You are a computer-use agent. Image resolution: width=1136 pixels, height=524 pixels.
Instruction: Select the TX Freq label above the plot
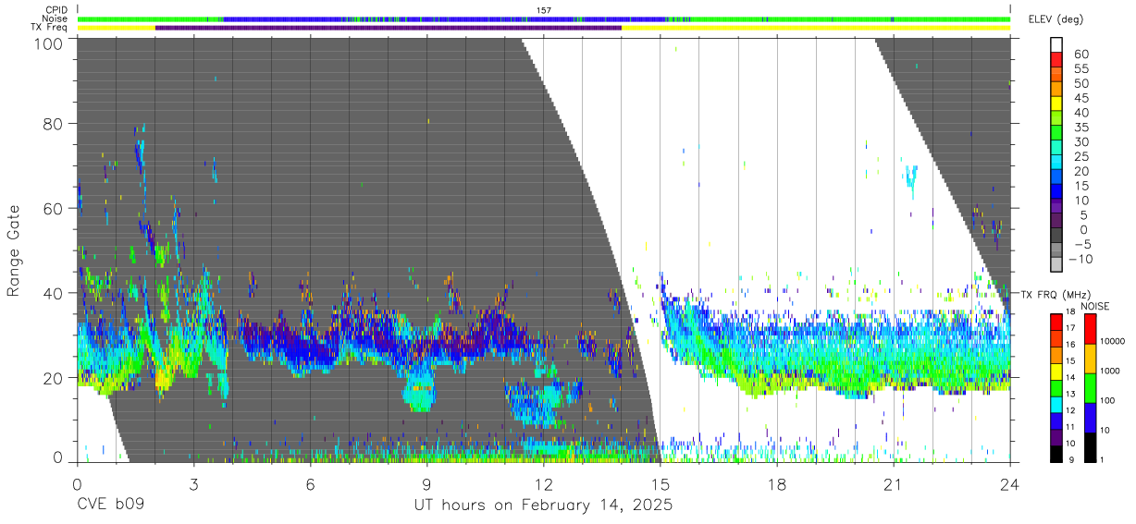coord(49,28)
